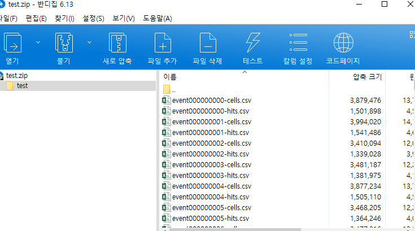Select event000000004-hits.csv file
Image resolution: width=415 pixels, height=231 pixels.
coord(211,197)
